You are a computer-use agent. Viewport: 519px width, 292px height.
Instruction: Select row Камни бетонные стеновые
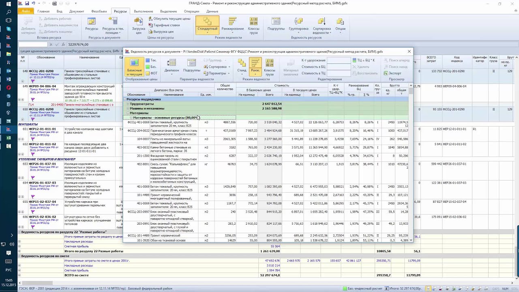[266, 149]
